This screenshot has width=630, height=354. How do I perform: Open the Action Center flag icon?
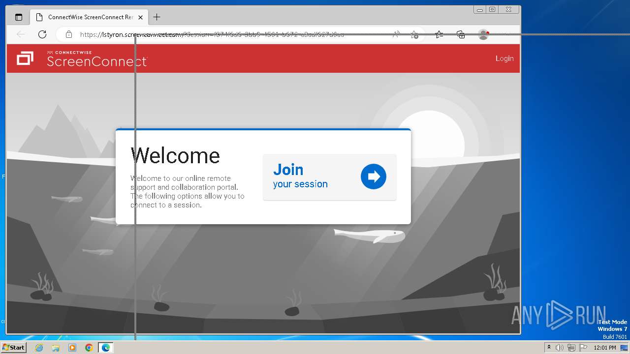click(582, 348)
